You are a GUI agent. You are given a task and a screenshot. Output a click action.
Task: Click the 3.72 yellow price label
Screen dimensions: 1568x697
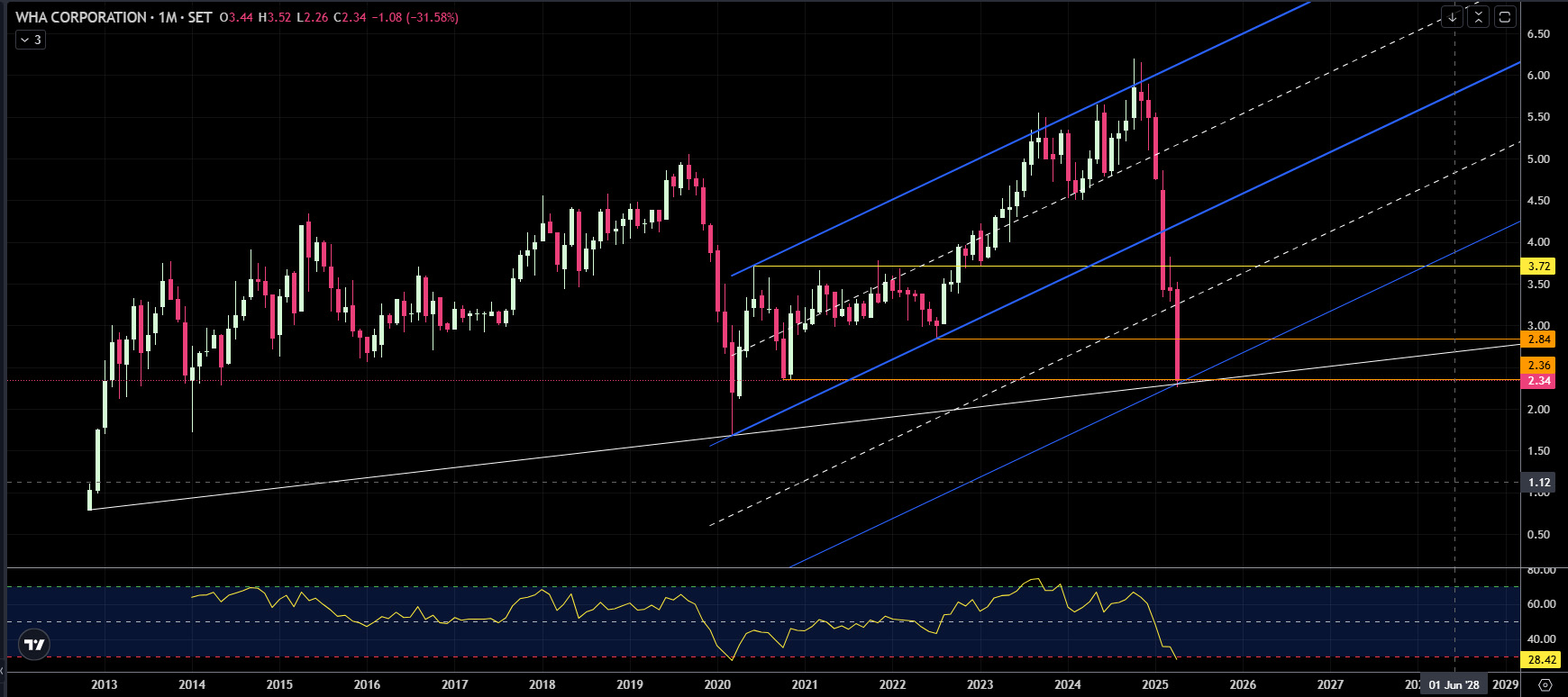(1539, 267)
